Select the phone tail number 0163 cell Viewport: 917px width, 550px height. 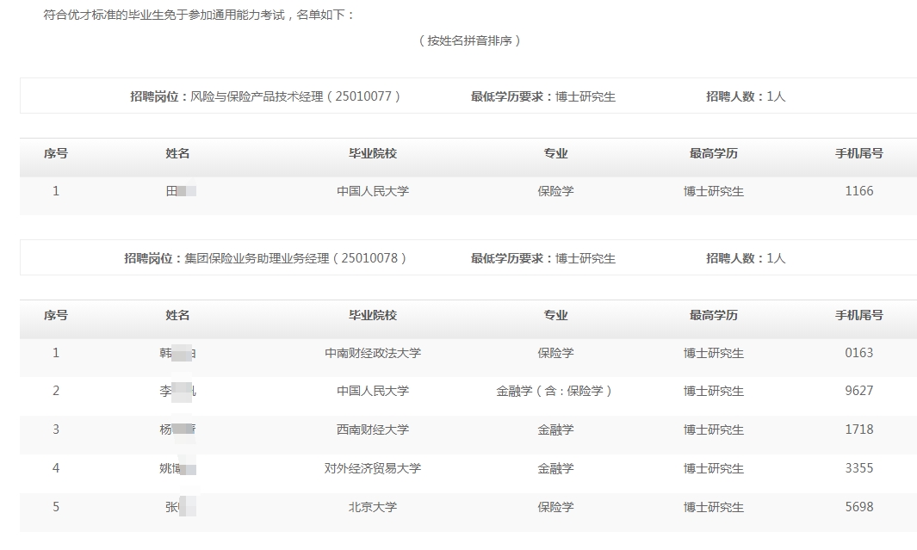(858, 353)
